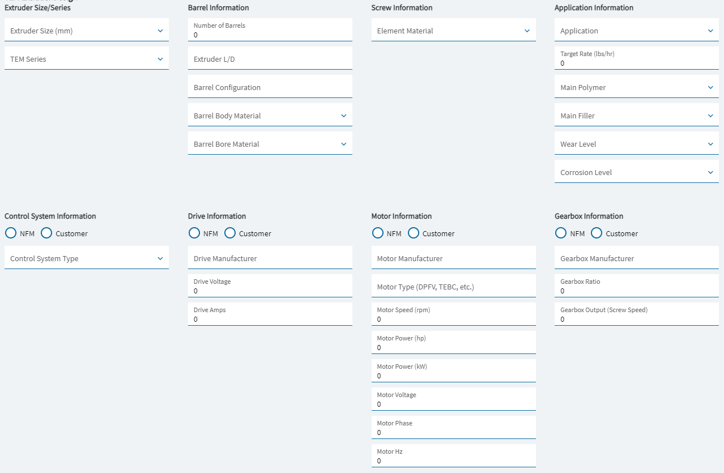Expand the Main Filler dropdown
This screenshot has width=724, height=473.
point(637,115)
